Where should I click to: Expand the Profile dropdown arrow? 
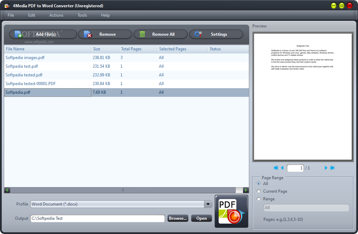tap(208, 204)
